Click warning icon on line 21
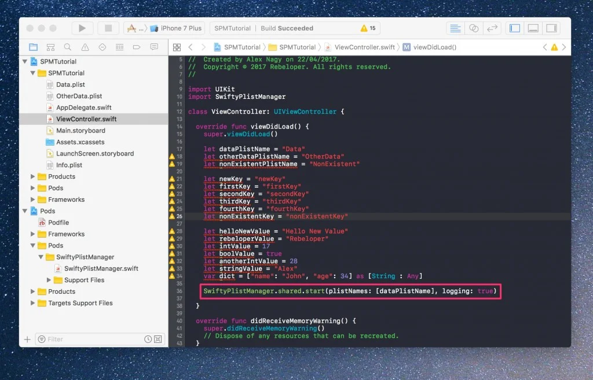 tap(172, 179)
